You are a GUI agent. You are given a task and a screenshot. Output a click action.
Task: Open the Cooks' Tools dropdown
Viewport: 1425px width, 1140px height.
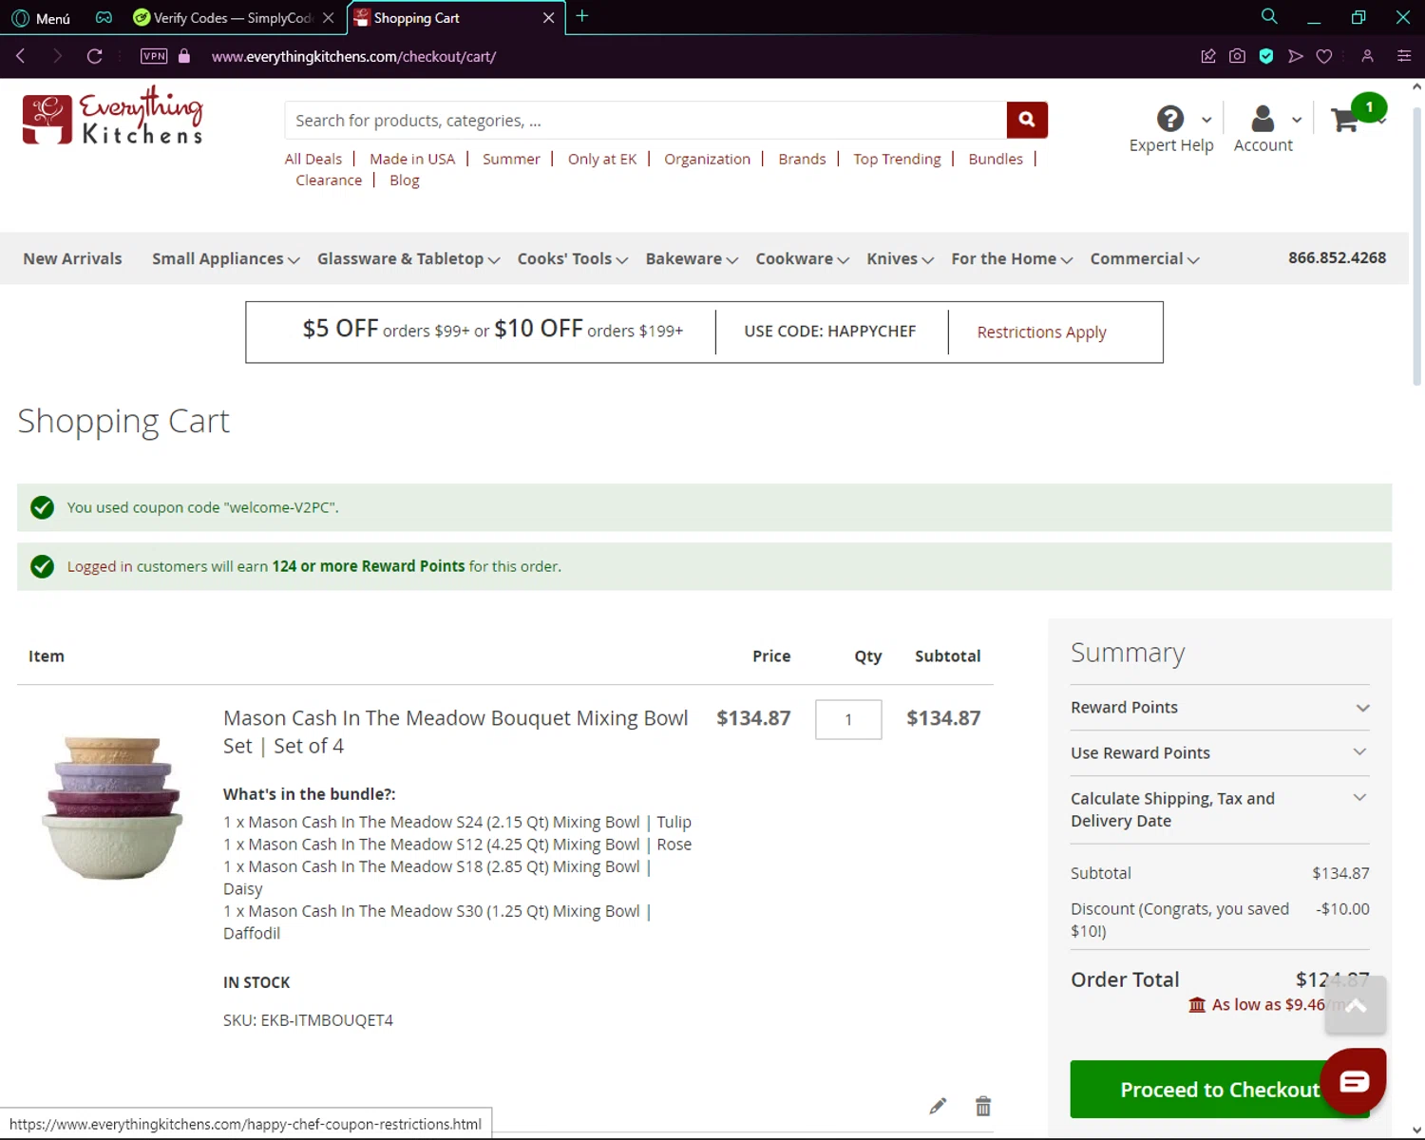coord(572,258)
